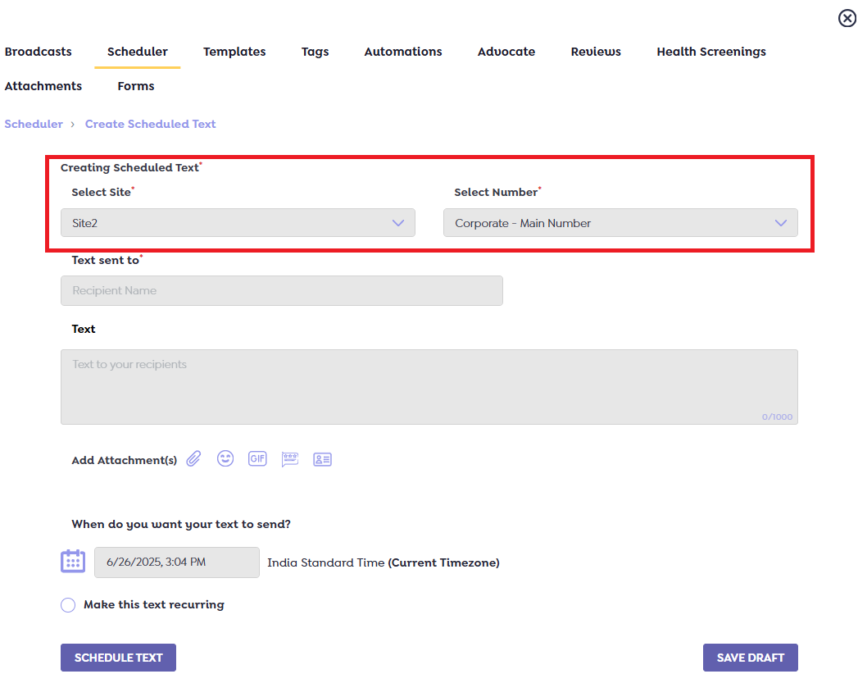Open the Forms tab
Screen dimensions: 858x674
click(x=136, y=86)
